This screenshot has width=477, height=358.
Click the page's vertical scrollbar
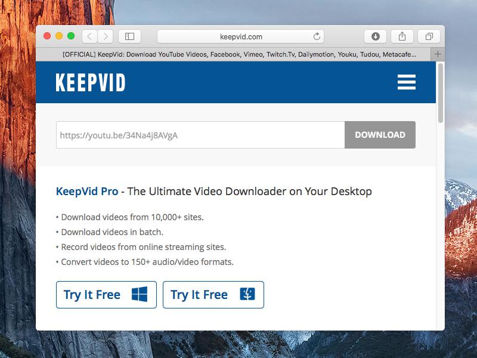[x=441, y=93]
